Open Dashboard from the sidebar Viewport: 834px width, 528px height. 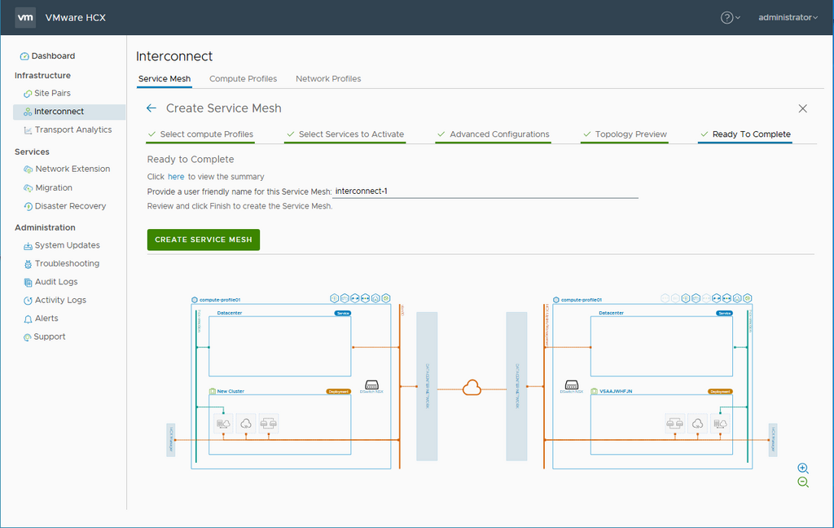[53, 56]
